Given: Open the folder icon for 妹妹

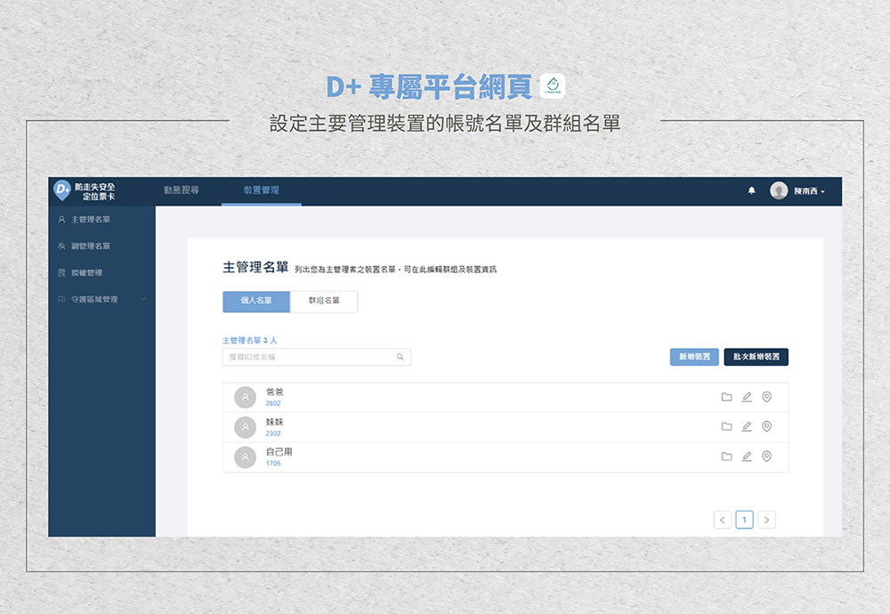Looking at the screenshot, I should 726,426.
